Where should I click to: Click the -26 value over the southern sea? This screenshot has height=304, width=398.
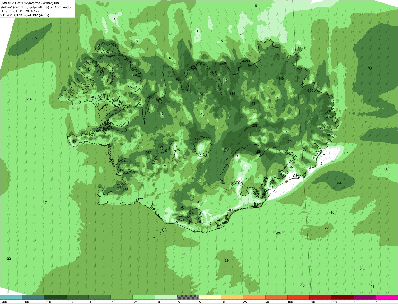pyautogui.click(x=278, y=233)
